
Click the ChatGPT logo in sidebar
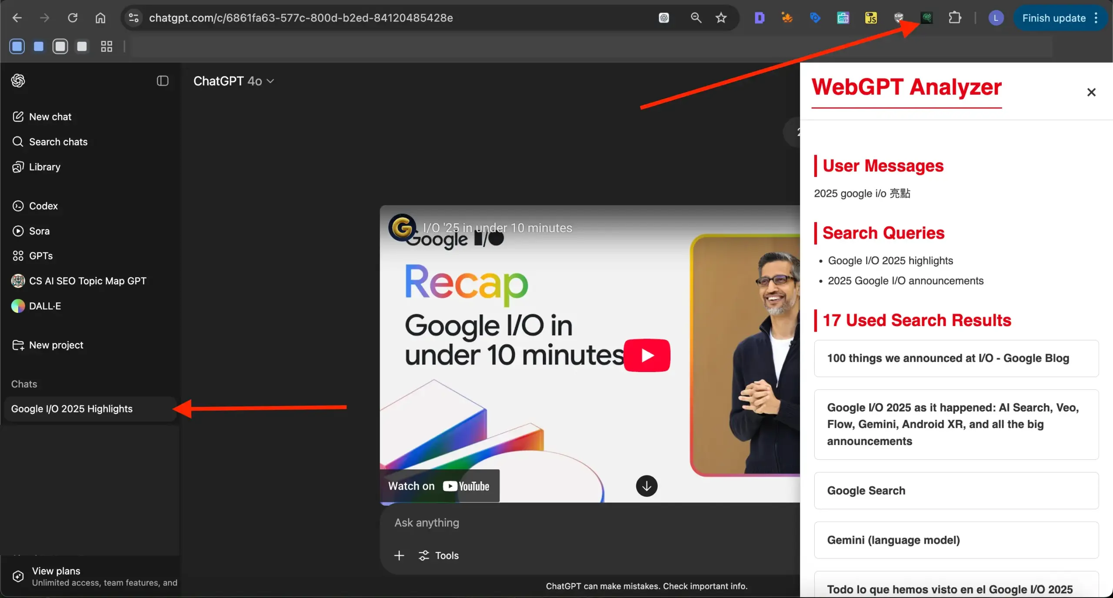(18, 81)
